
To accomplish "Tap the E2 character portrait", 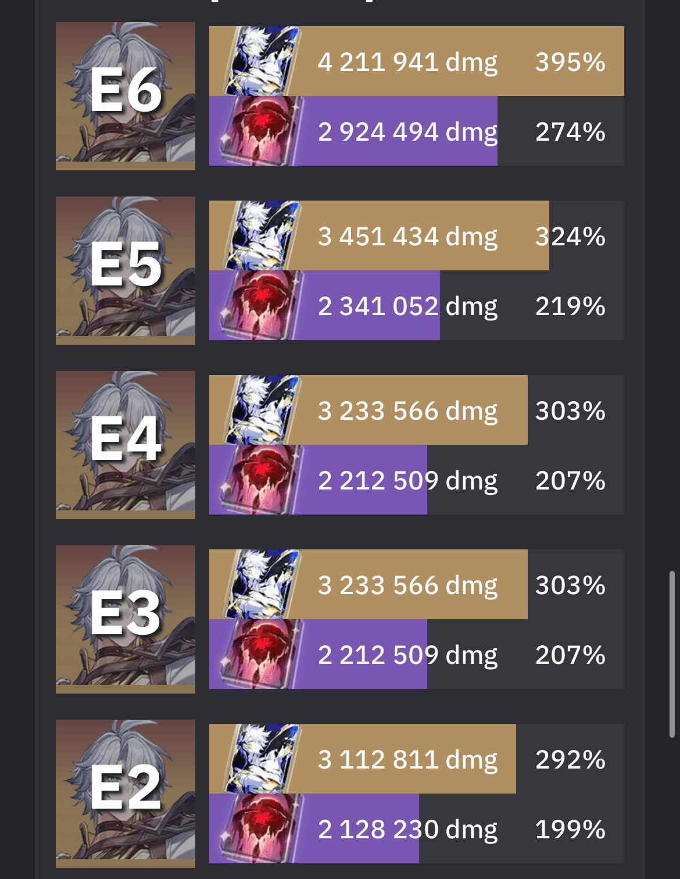I will click(126, 794).
